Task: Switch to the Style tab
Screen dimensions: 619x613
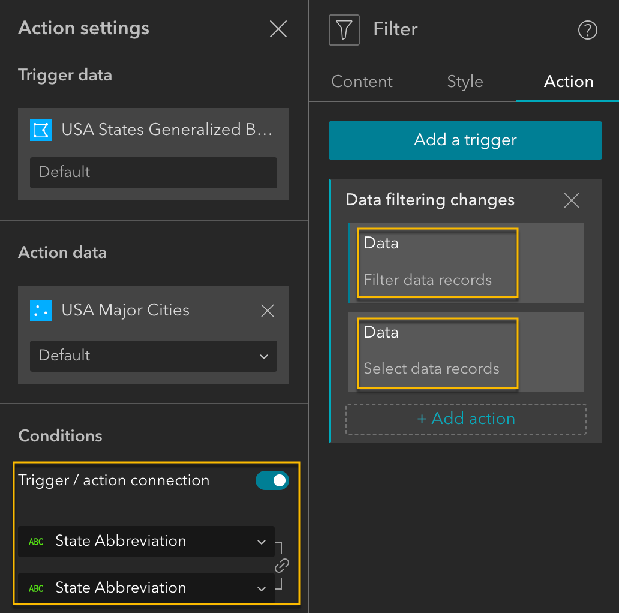Action: click(x=465, y=82)
